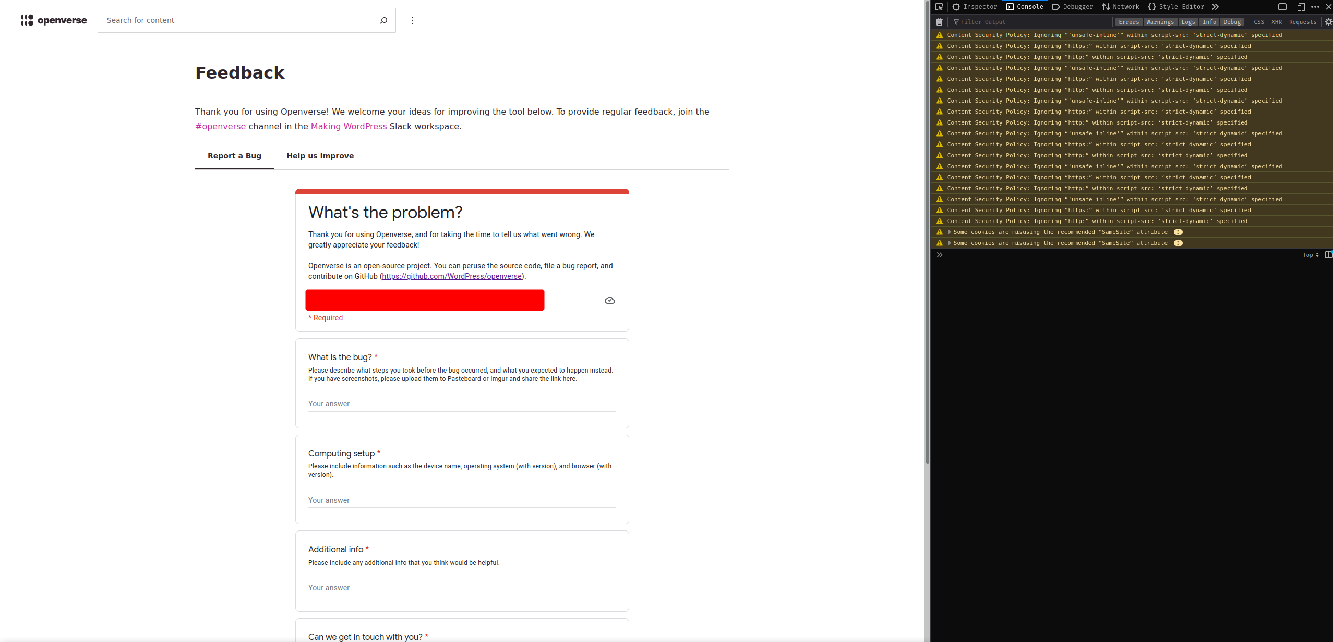Toggle responsive design mode icon
This screenshot has width=1333, height=642.
coord(1301,7)
